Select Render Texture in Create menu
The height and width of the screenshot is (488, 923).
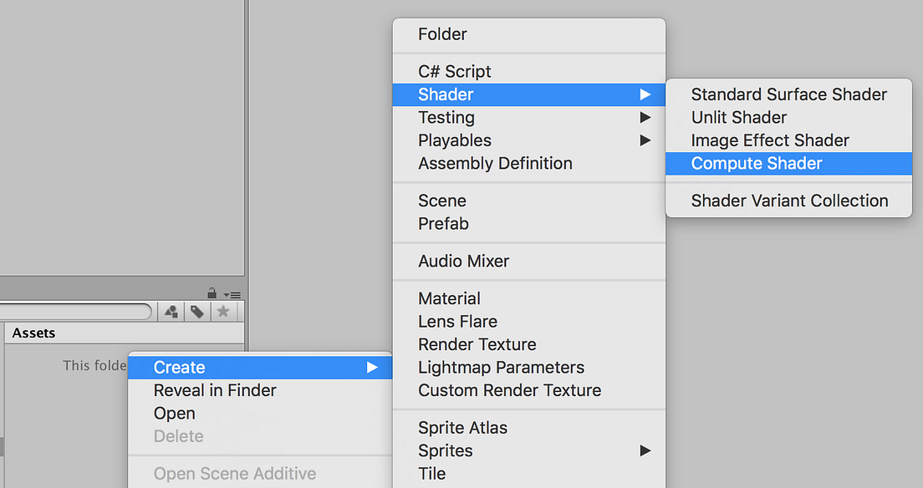(477, 344)
